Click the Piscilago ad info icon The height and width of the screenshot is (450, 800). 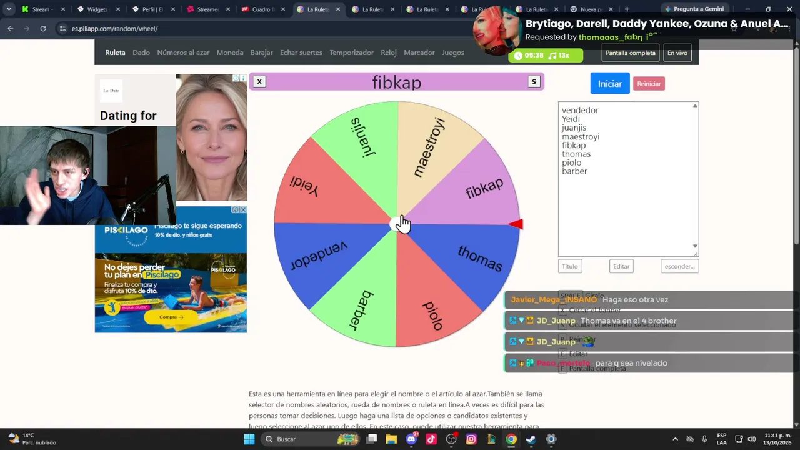tap(236, 209)
